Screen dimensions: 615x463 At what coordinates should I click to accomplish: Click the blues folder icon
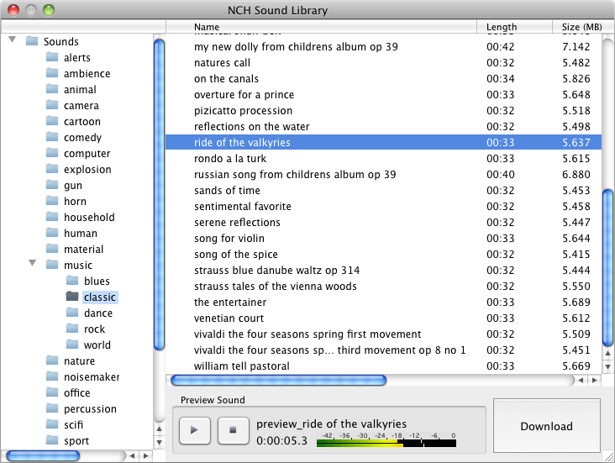[x=72, y=281]
